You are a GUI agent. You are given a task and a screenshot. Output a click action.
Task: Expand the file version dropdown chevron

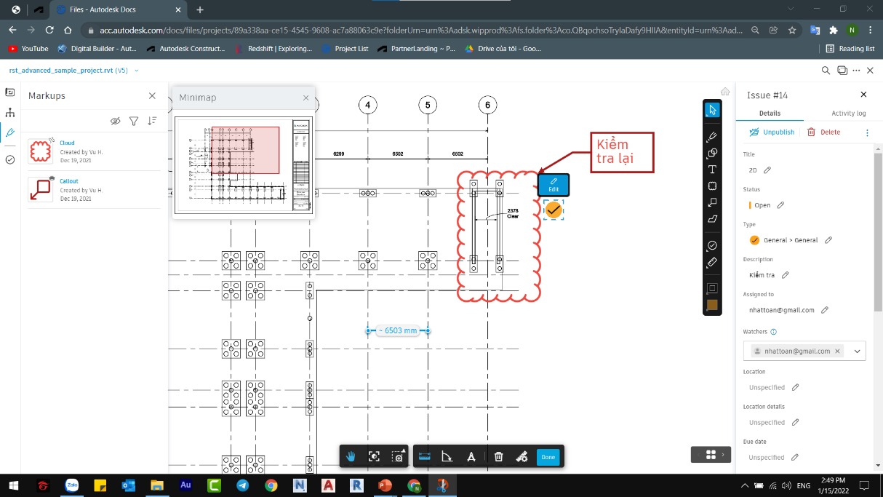tap(137, 71)
